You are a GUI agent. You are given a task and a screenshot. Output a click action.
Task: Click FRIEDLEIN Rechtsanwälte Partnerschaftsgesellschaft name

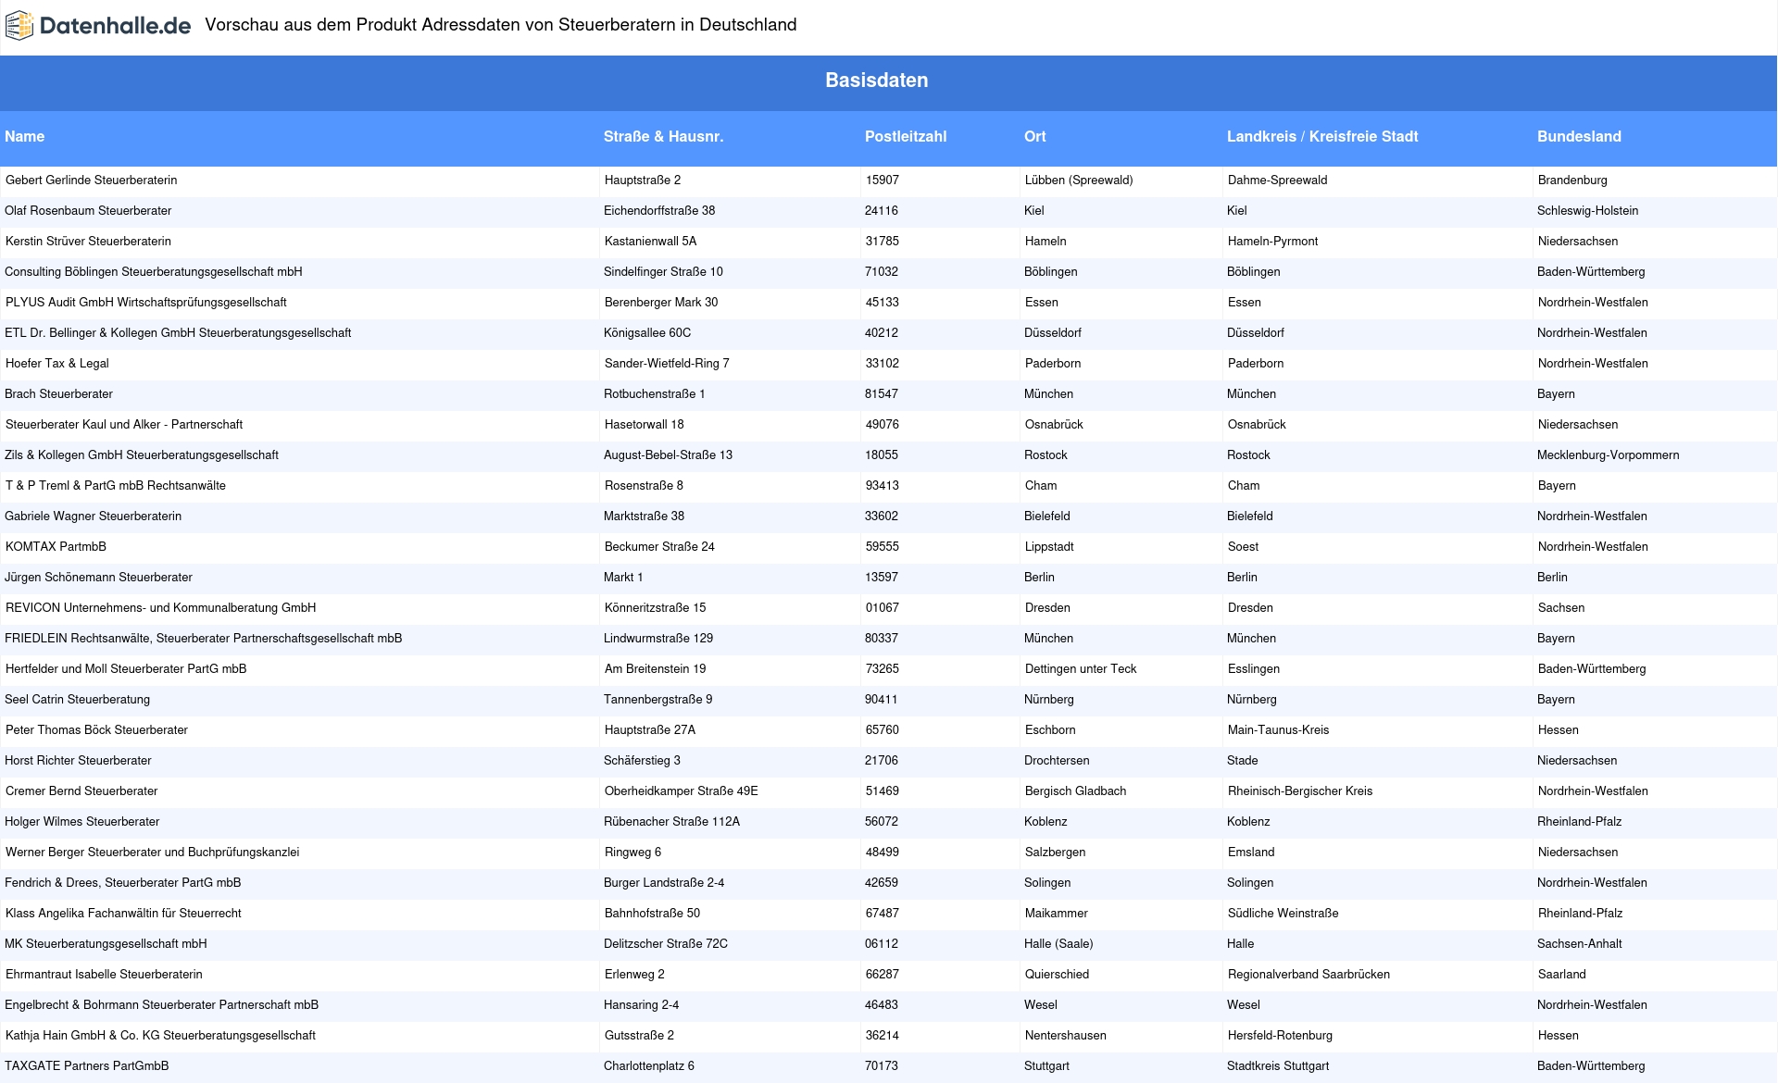pyautogui.click(x=204, y=639)
